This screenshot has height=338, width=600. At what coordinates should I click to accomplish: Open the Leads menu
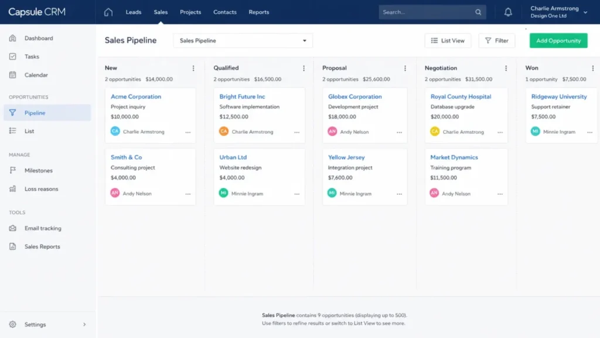tap(134, 12)
